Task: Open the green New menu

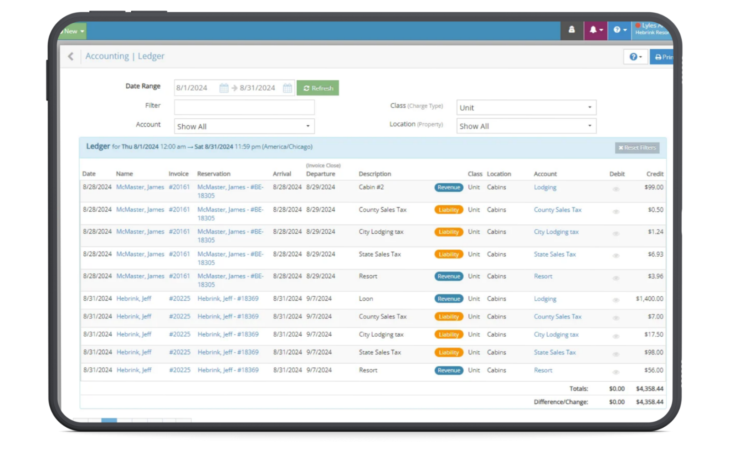Action: point(73,31)
